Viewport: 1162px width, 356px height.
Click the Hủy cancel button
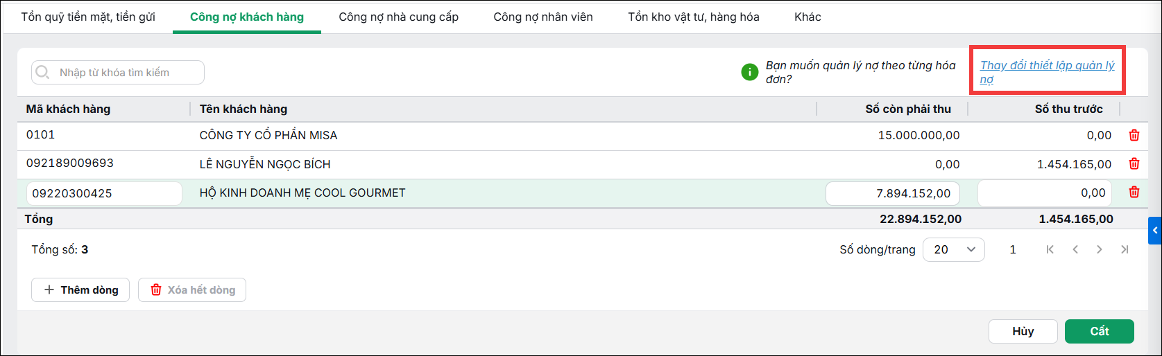(x=1023, y=331)
